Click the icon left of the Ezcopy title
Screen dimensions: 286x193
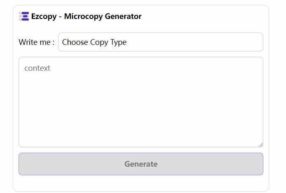click(x=23, y=16)
